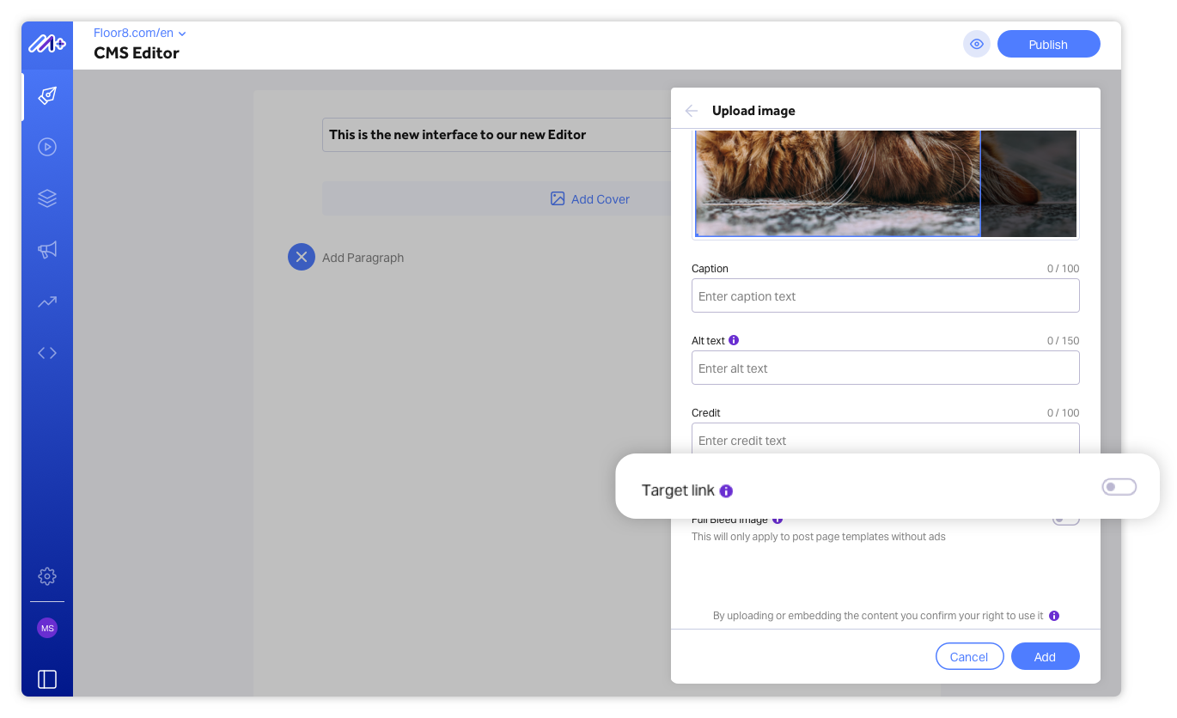Enable the Target link toggle
The image size is (1177, 718).
click(x=1119, y=487)
